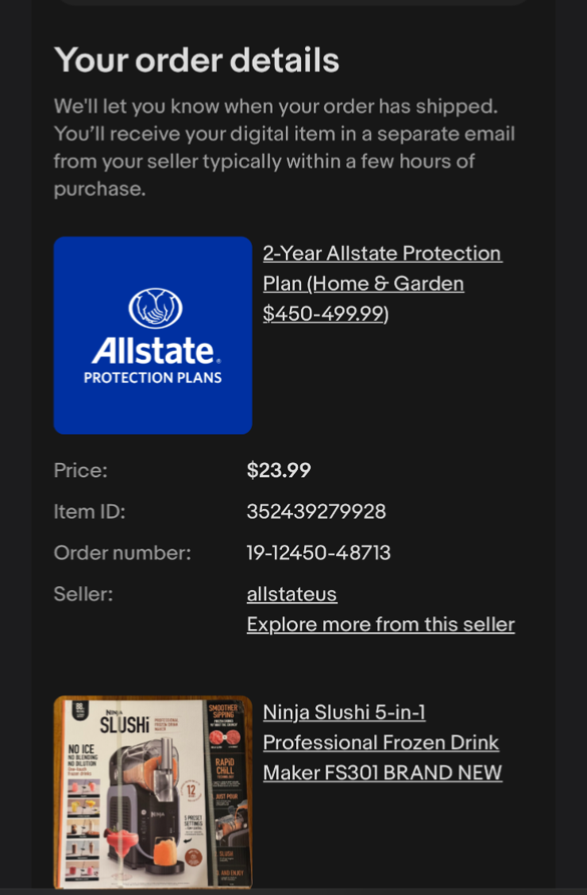The image size is (587, 895).
Task: Click the Allstate wordmark in the thumbnail
Action: click(153, 351)
